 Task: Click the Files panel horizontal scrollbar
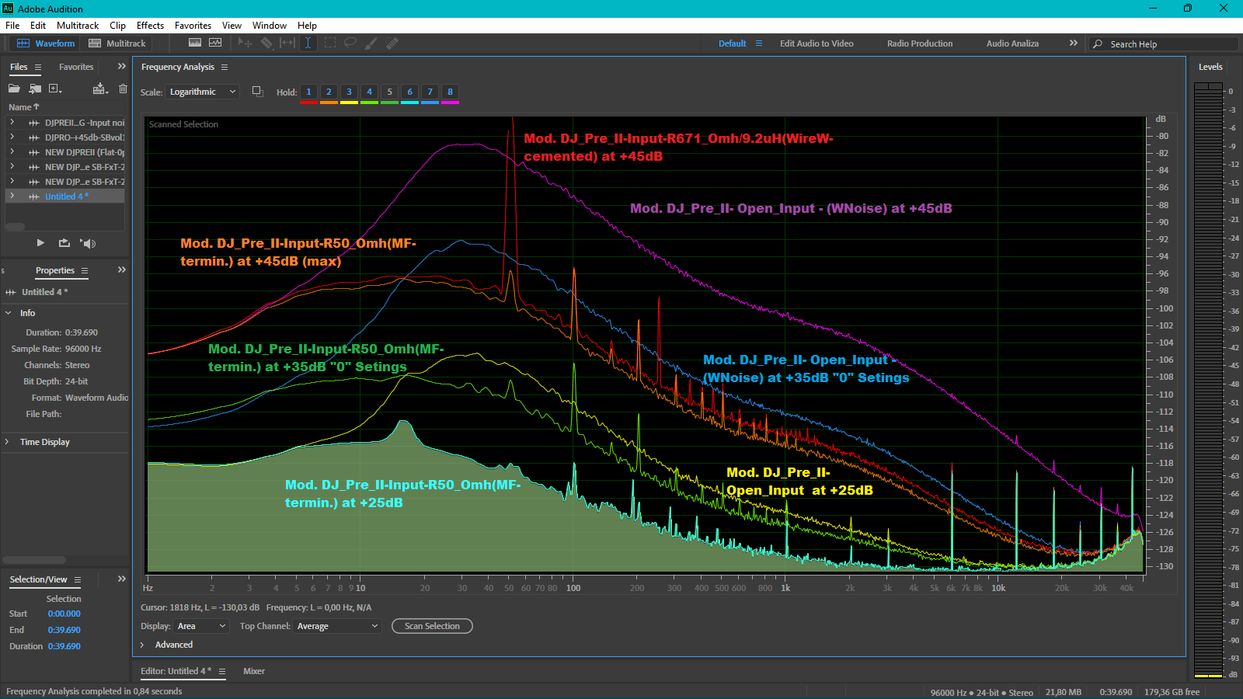[15, 228]
